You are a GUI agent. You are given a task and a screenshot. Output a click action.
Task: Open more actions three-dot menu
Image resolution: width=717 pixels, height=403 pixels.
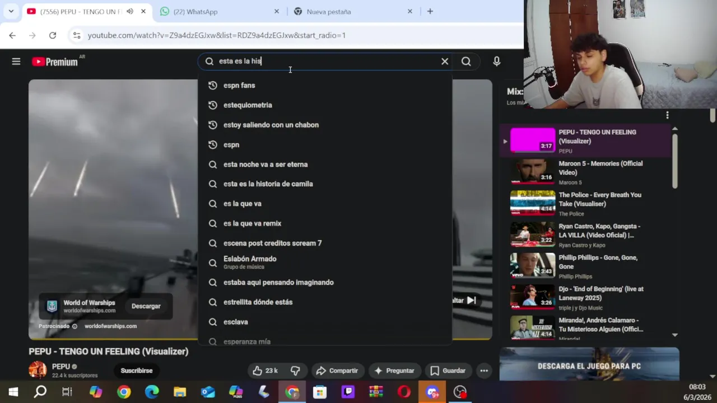coord(484,371)
